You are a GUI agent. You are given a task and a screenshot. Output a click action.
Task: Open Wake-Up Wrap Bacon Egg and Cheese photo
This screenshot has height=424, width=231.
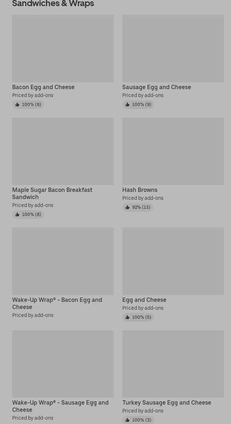63,261
